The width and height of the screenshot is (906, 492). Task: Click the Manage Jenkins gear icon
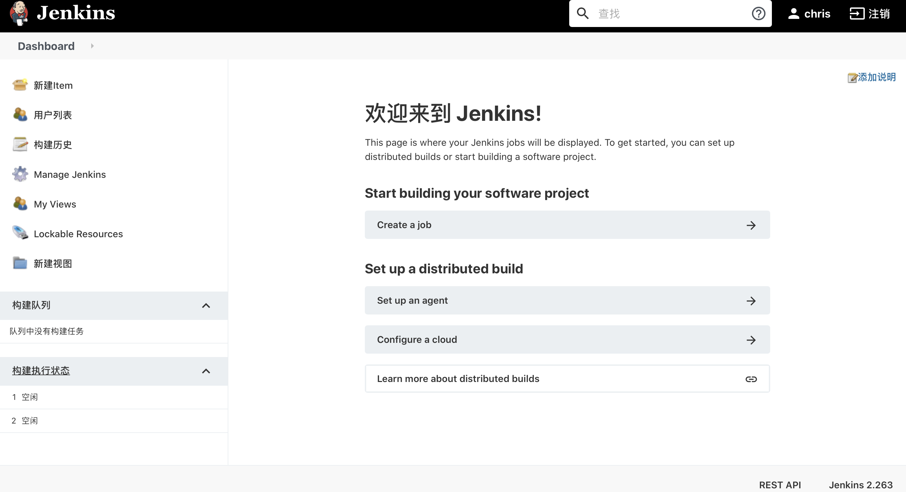click(x=20, y=174)
